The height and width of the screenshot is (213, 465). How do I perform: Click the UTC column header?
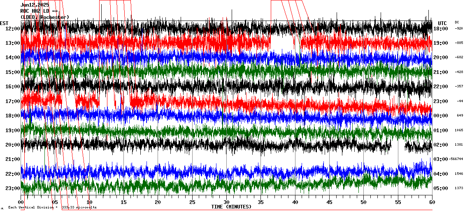(x=442, y=23)
